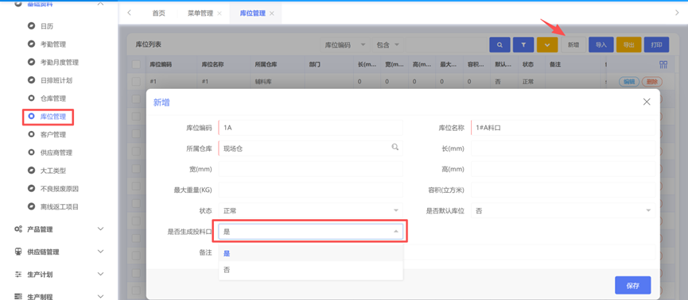Click the 最大重量(KG) input field
The height and width of the screenshot is (300, 688).
pos(311,190)
